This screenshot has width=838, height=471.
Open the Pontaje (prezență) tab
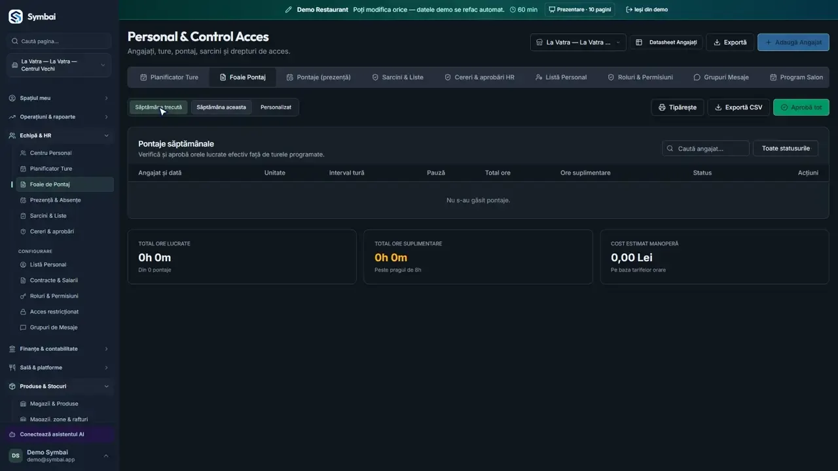pos(319,77)
